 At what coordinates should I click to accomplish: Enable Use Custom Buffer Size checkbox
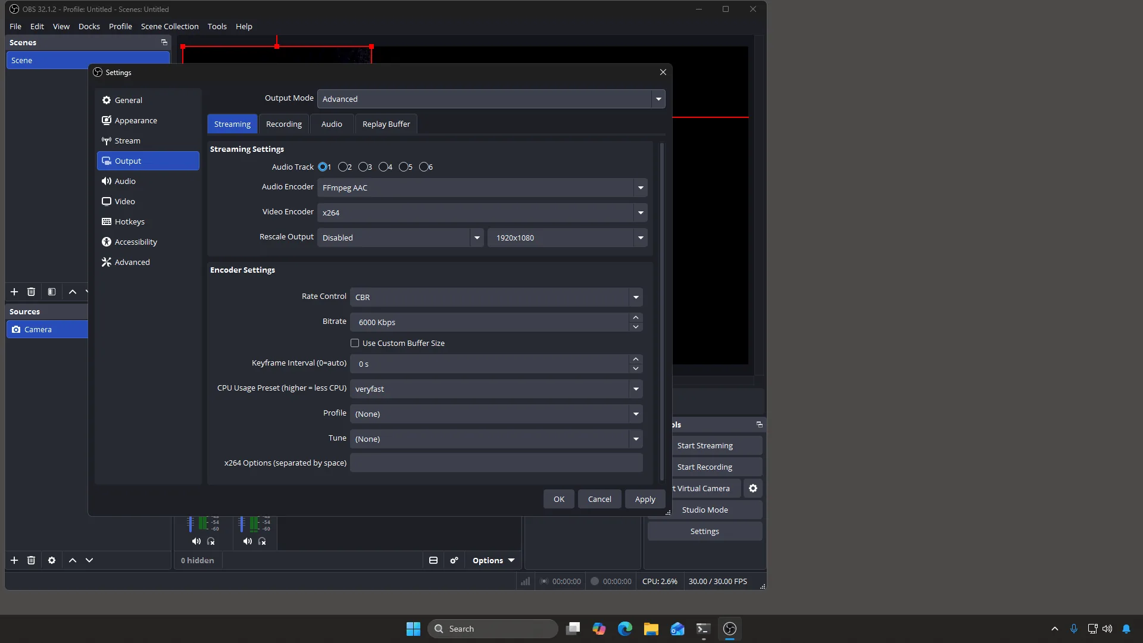(355, 343)
